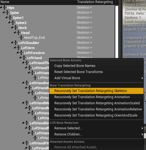Collapse the Hips tree node
Image resolution: width=146 pixels, height=150 pixels.
tap(1, 7)
